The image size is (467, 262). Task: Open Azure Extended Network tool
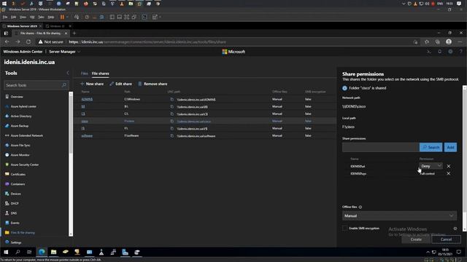tap(26, 135)
